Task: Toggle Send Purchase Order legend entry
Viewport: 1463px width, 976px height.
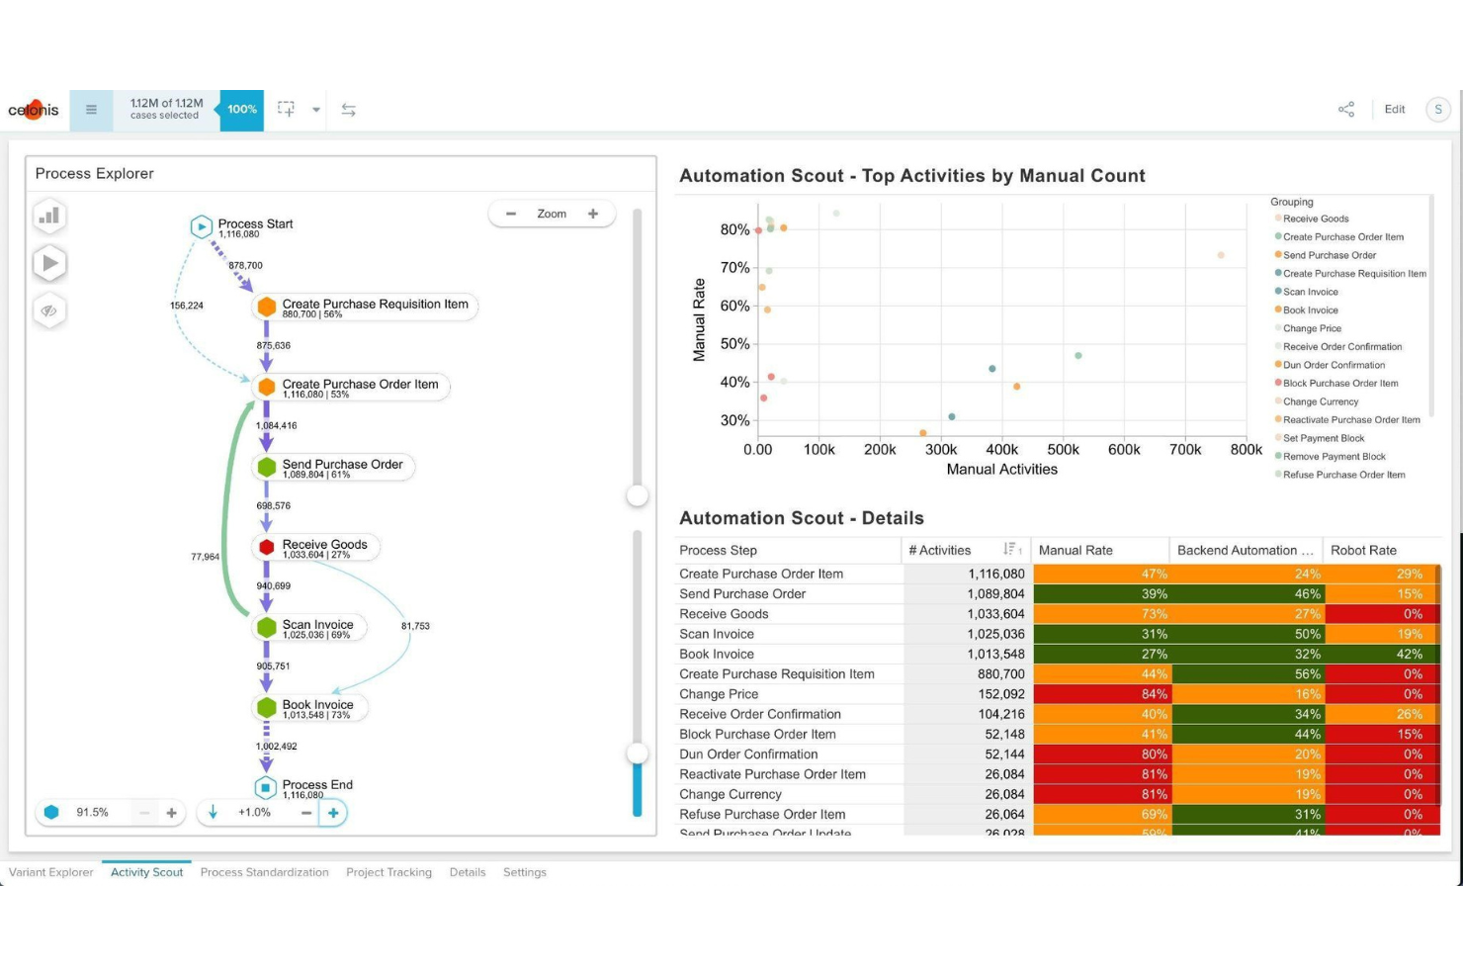Action: click(1326, 255)
